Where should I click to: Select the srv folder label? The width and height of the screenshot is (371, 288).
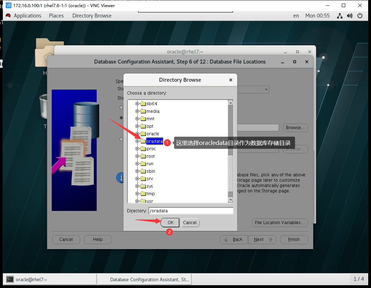coord(150,179)
